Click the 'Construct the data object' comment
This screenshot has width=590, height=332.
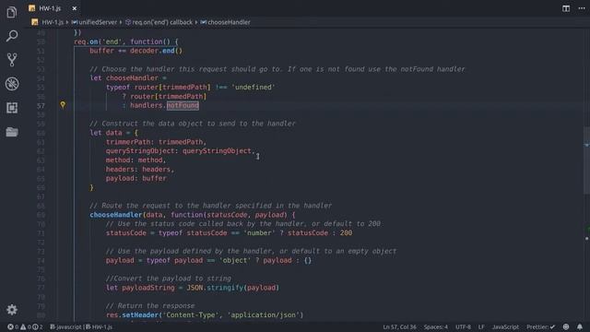[193, 124]
